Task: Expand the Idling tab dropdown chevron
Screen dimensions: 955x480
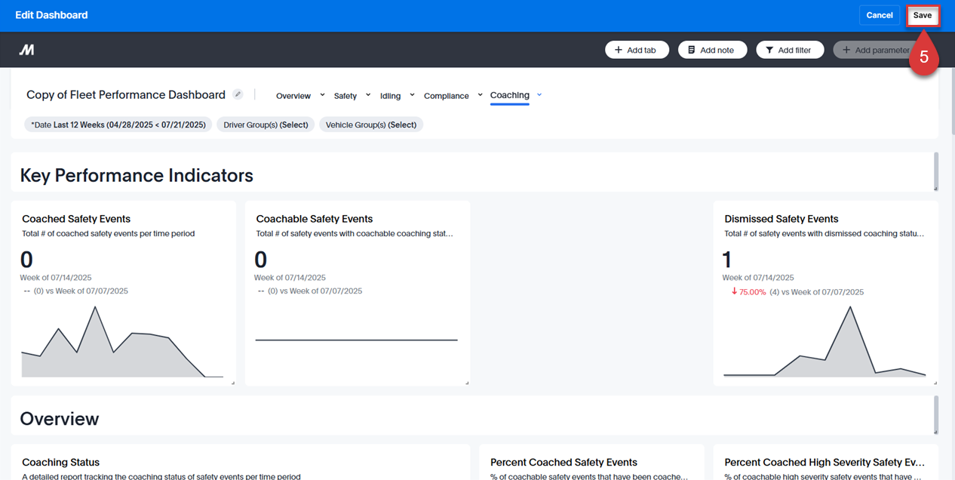Action: tap(412, 95)
